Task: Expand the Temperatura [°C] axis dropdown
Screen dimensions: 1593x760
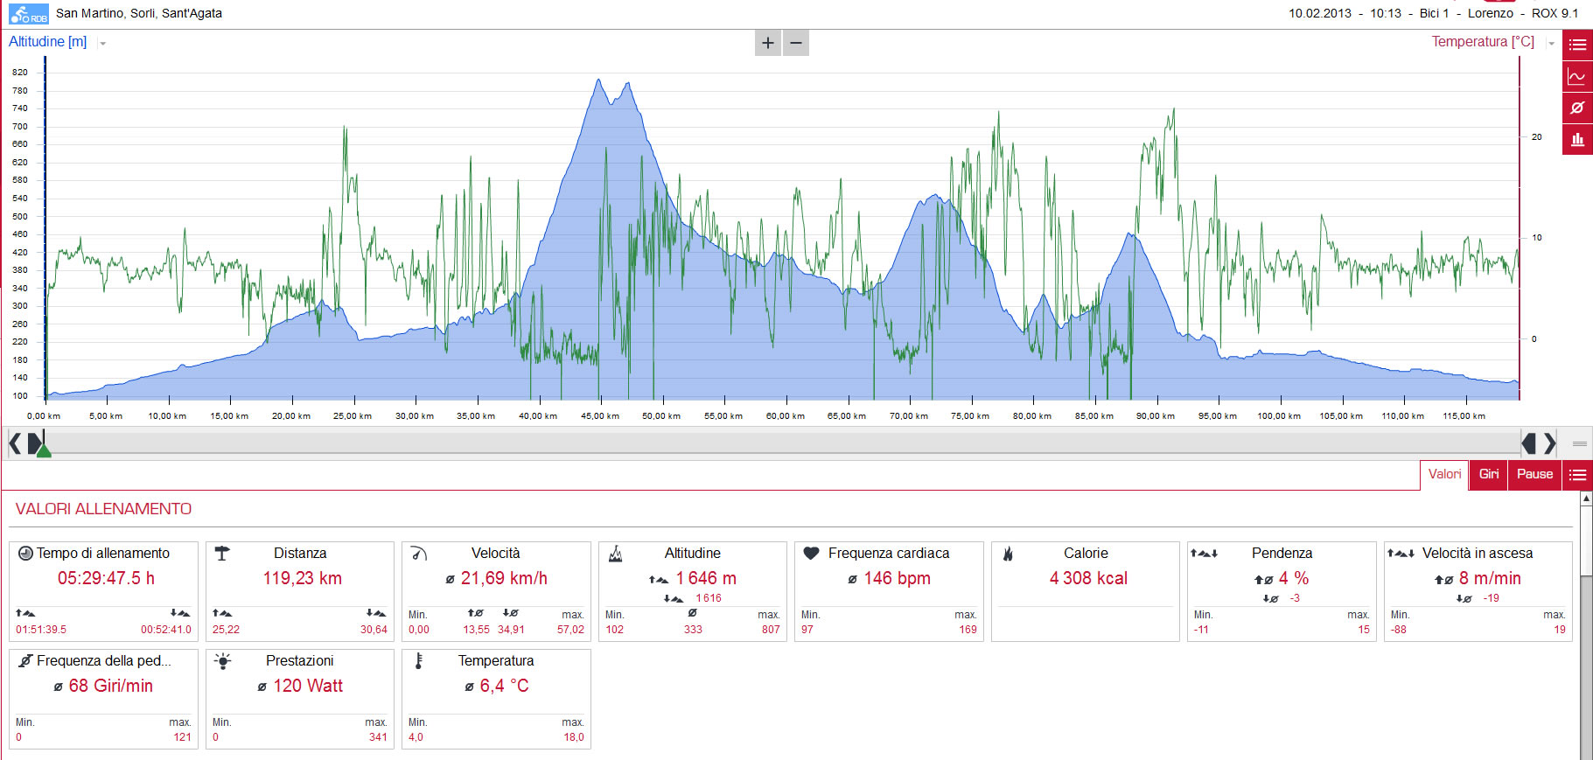Action: (1551, 43)
